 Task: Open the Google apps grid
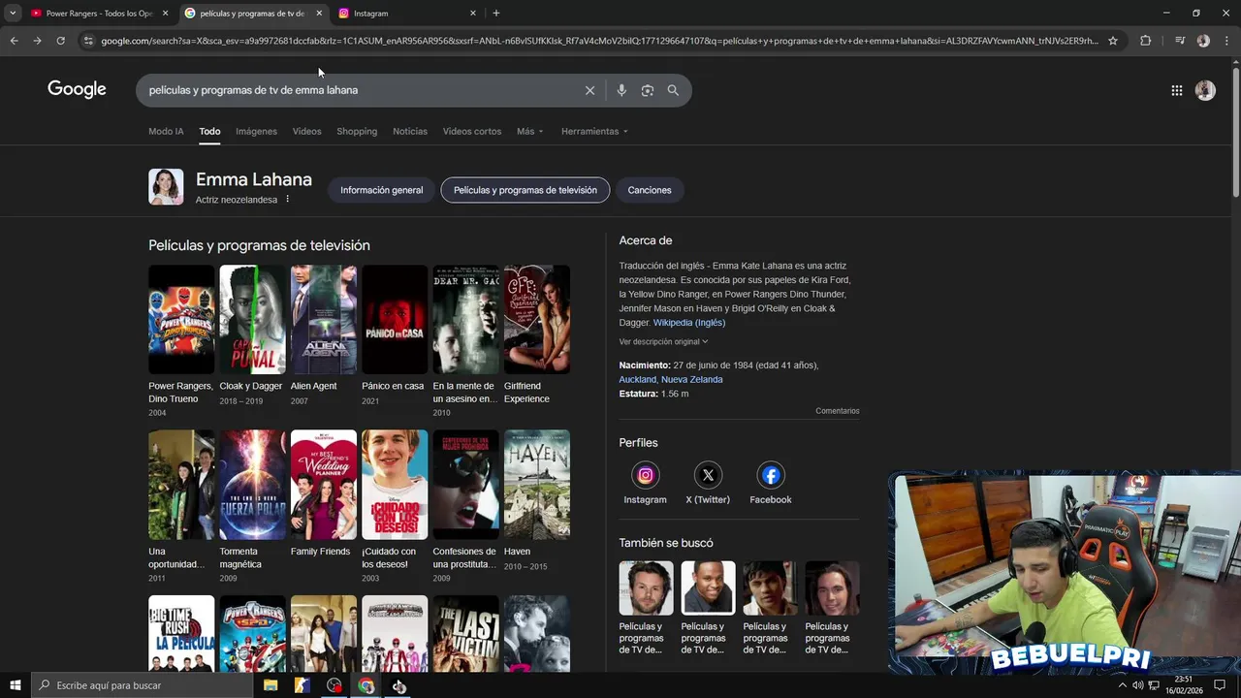[x=1176, y=90]
